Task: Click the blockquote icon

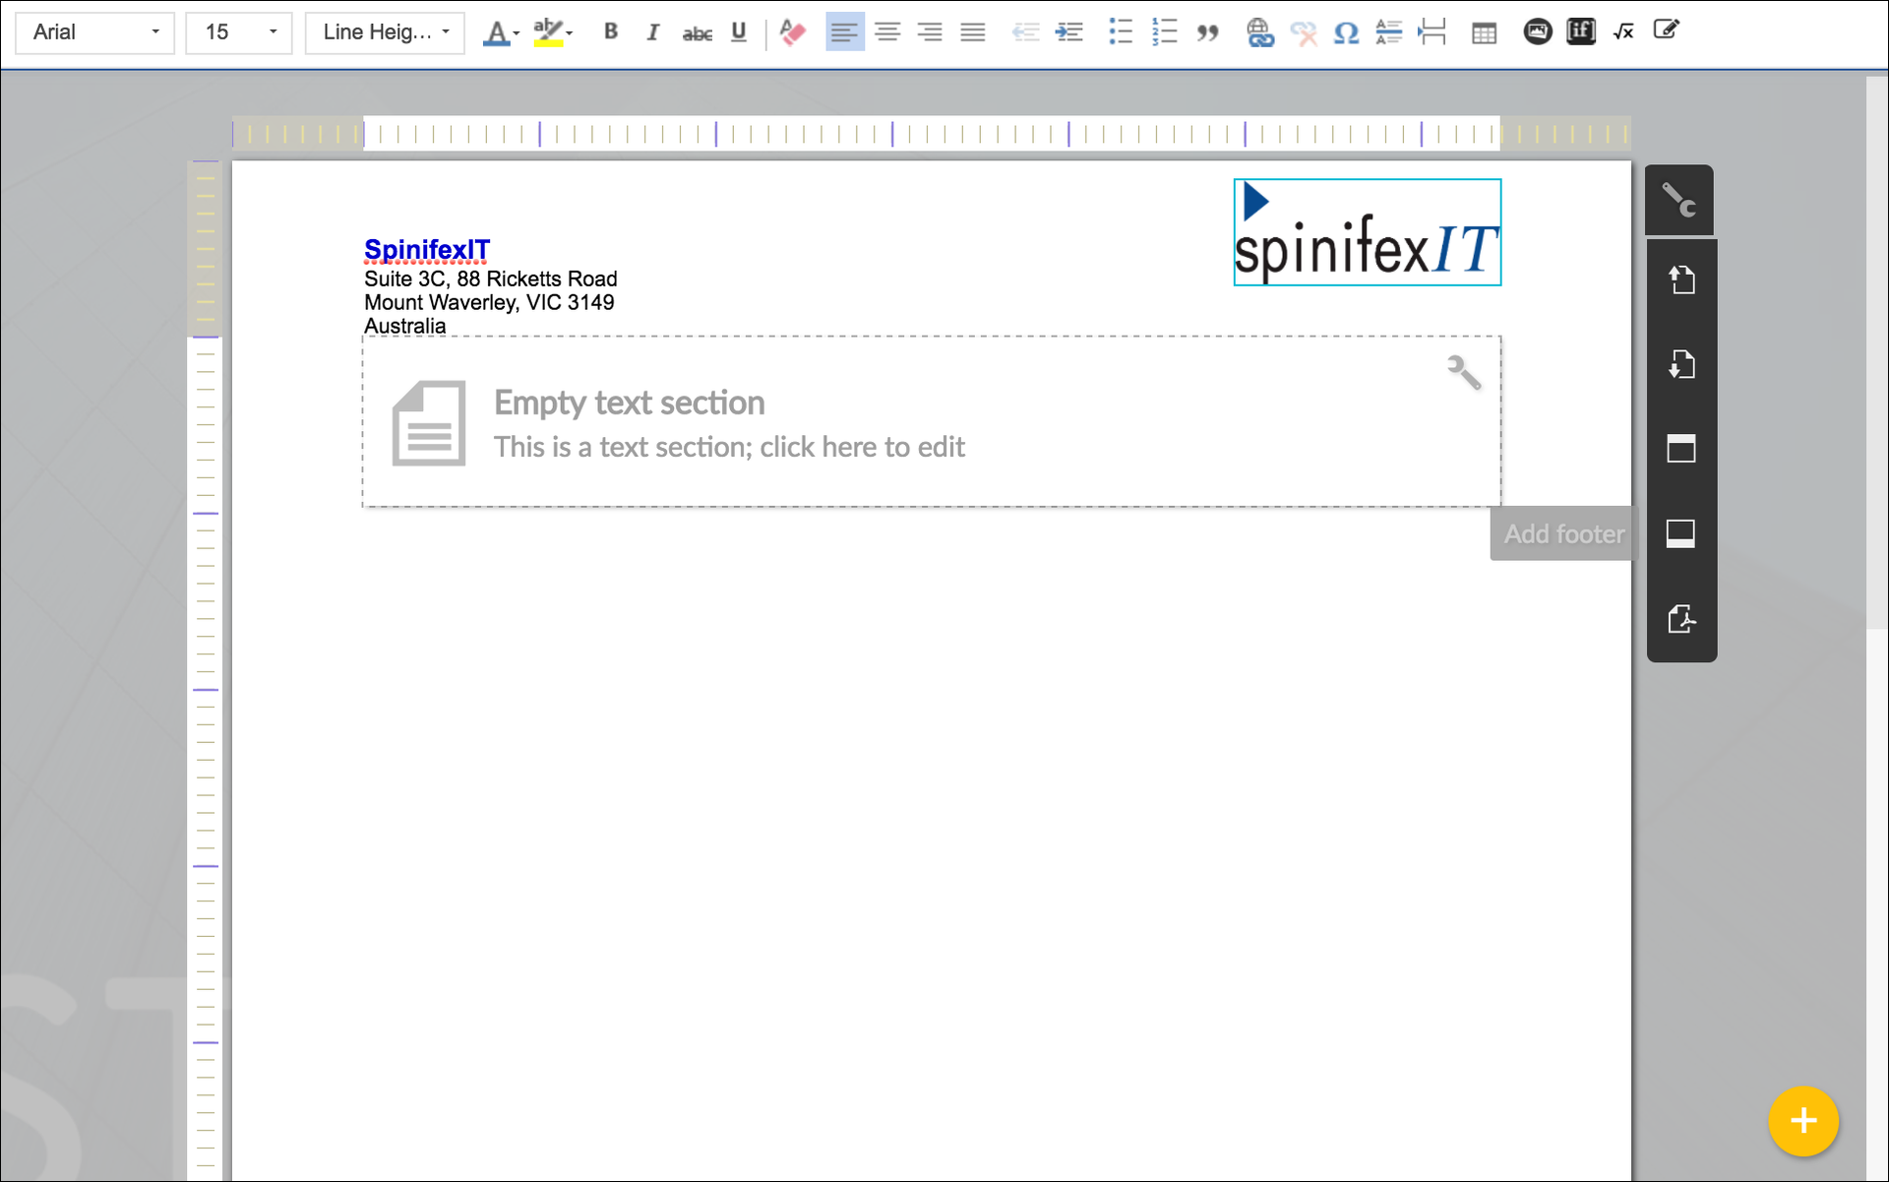Action: [1207, 31]
